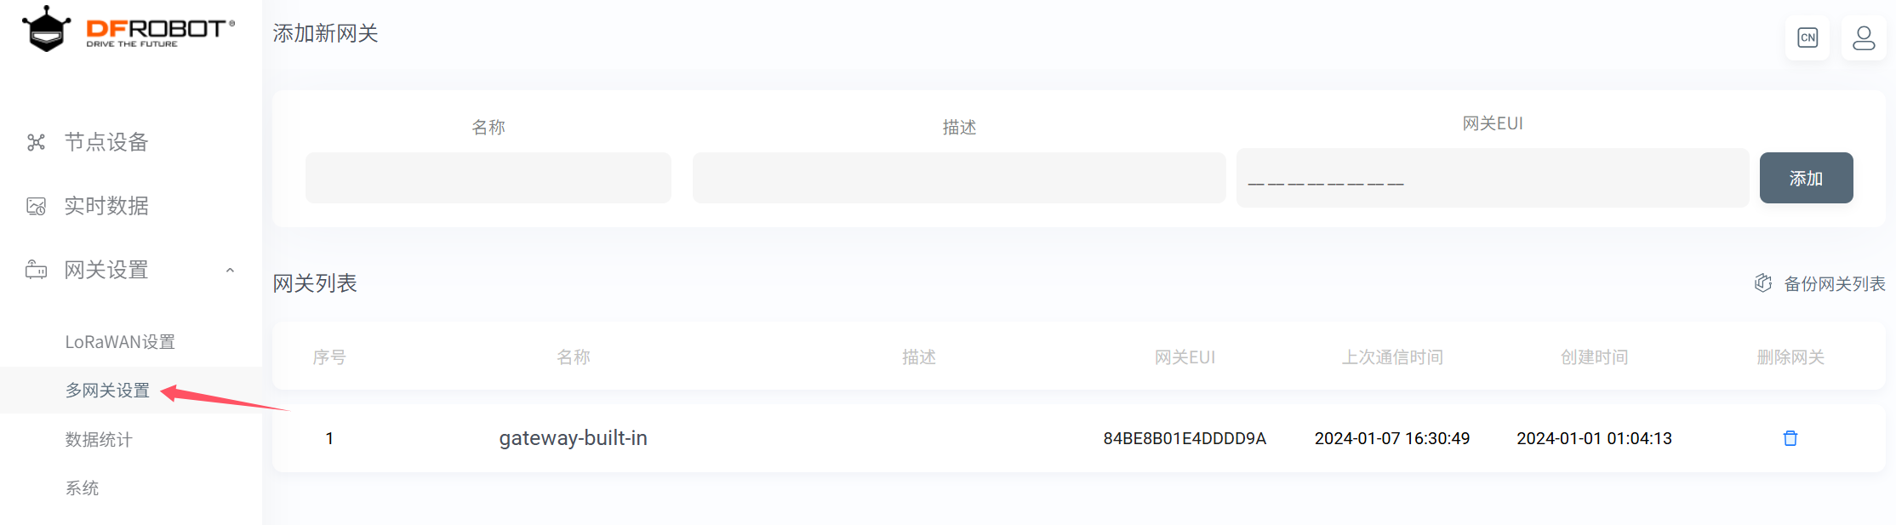Click the 添加 button
This screenshot has height=525, width=1896.
(1806, 178)
